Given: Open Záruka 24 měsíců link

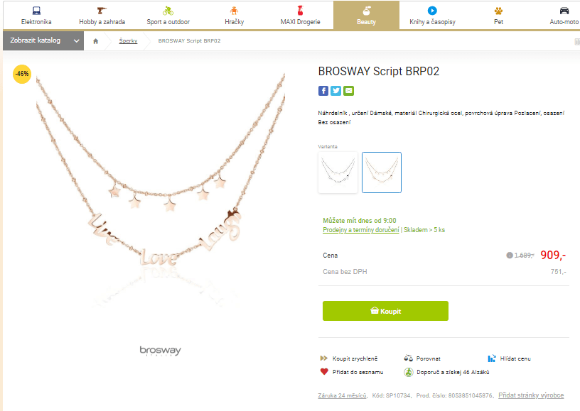Looking at the screenshot, I should (x=343, y=395).
